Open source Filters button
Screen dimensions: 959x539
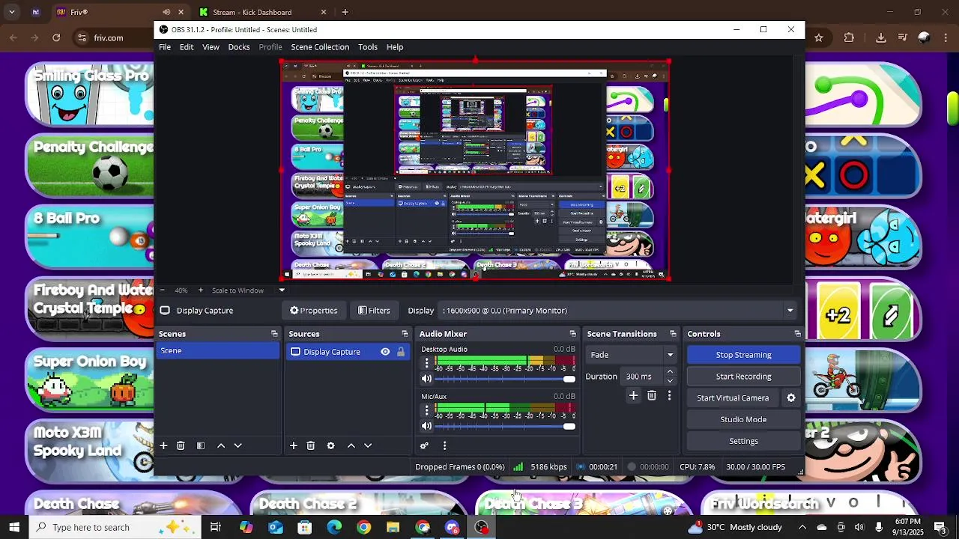374,311
